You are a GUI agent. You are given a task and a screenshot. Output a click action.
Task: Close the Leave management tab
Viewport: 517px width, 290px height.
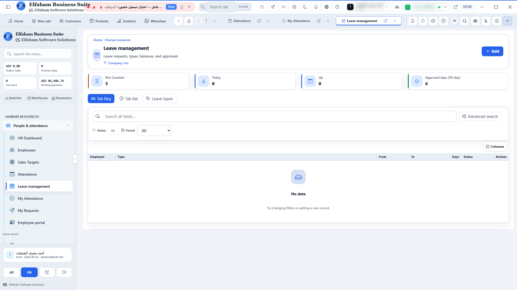(395, 21)
